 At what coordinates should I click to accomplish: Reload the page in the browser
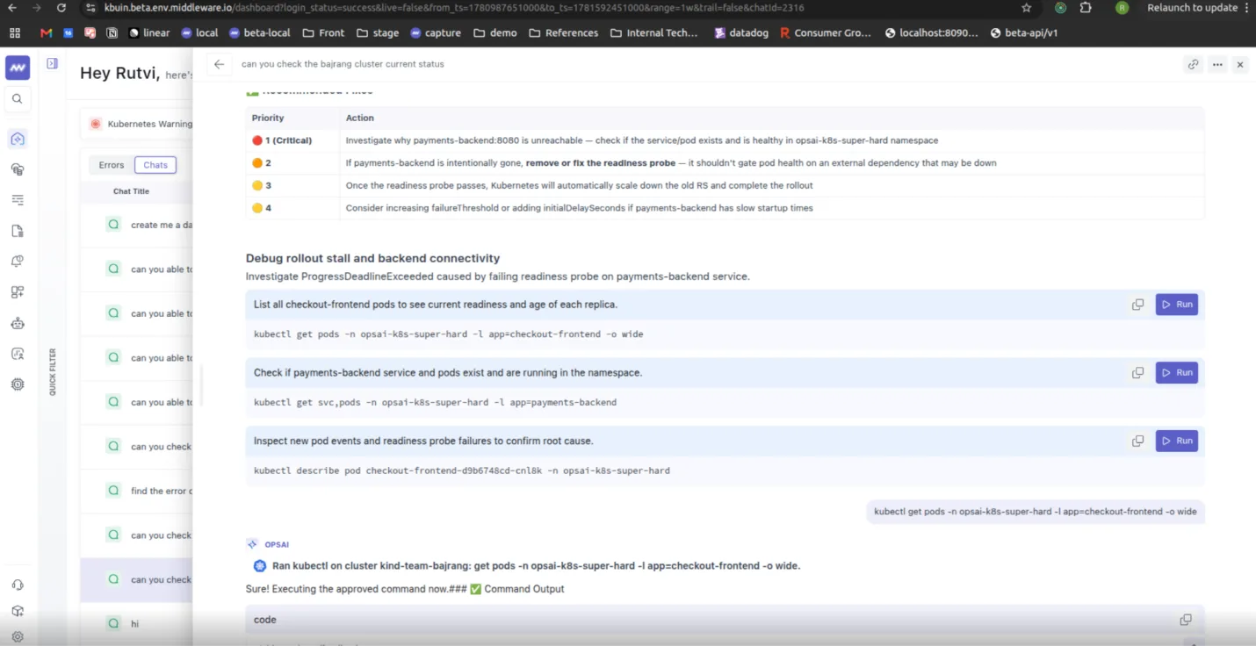pos(61,8)
